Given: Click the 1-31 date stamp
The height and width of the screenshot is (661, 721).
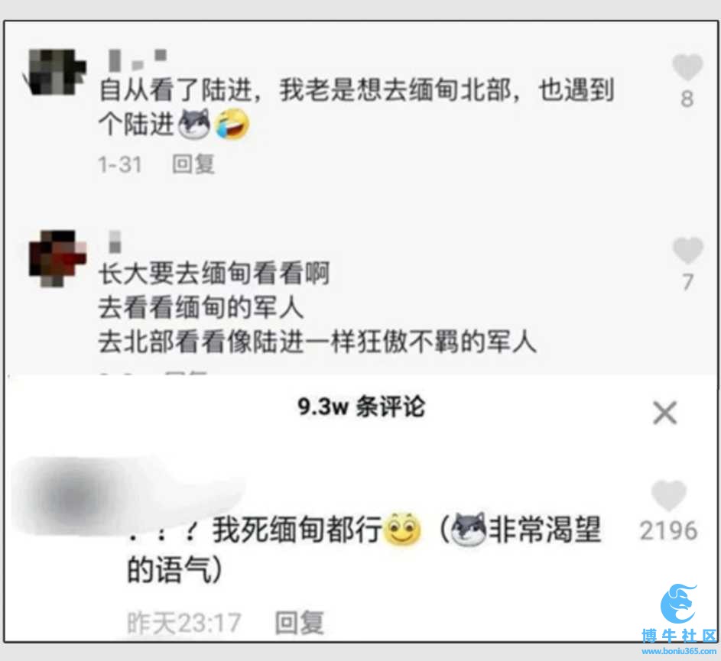Looking at the screenshot, I should click(119, 164).
